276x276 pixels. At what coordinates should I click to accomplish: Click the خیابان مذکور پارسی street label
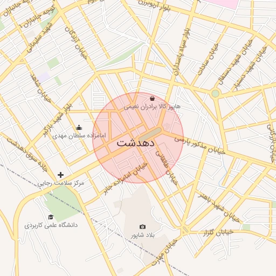click(200, 146)
